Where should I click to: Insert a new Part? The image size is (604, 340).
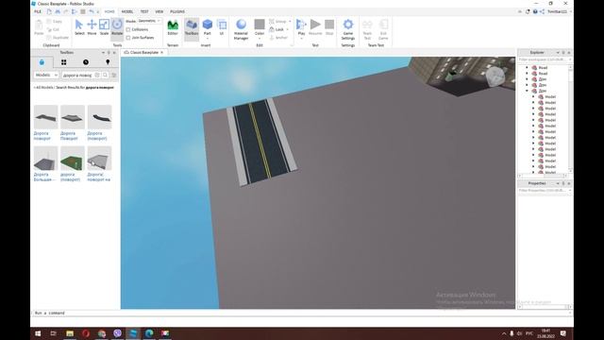click(208, 27)
